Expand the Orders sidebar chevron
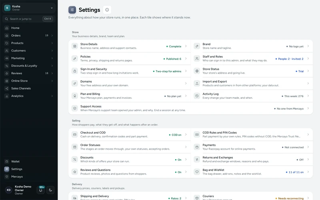The width and height of the screenshot is (320, 200). tap(52, 36)
